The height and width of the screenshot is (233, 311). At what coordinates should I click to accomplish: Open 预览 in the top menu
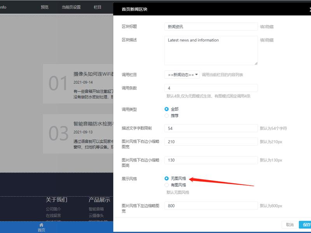[x=45, y=7]
